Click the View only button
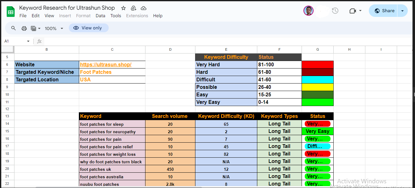Screen dimensions: 415x188 coord(89,28)
